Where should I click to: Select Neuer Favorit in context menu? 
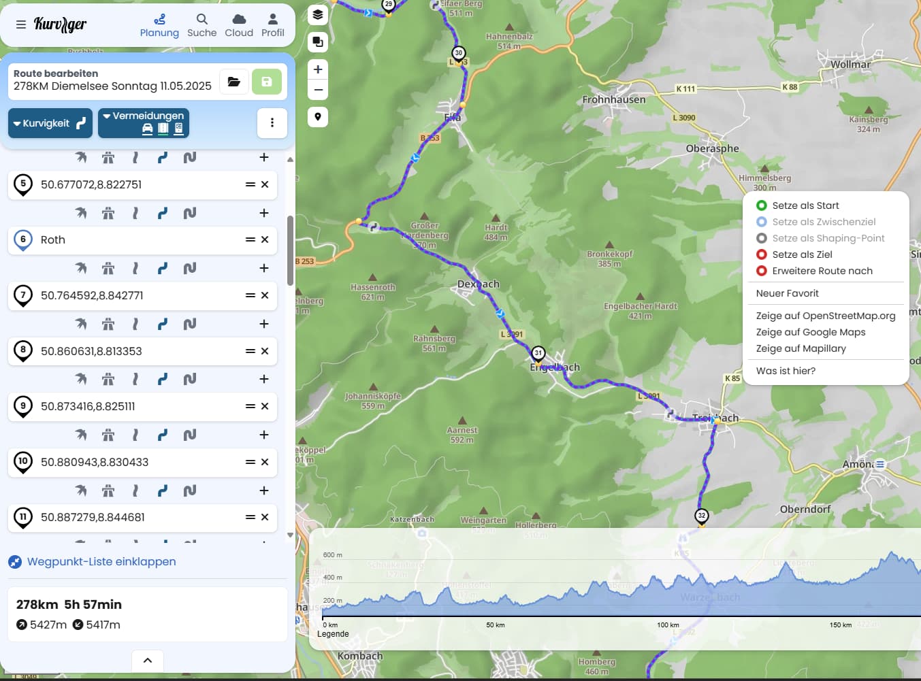coord(788,293)
